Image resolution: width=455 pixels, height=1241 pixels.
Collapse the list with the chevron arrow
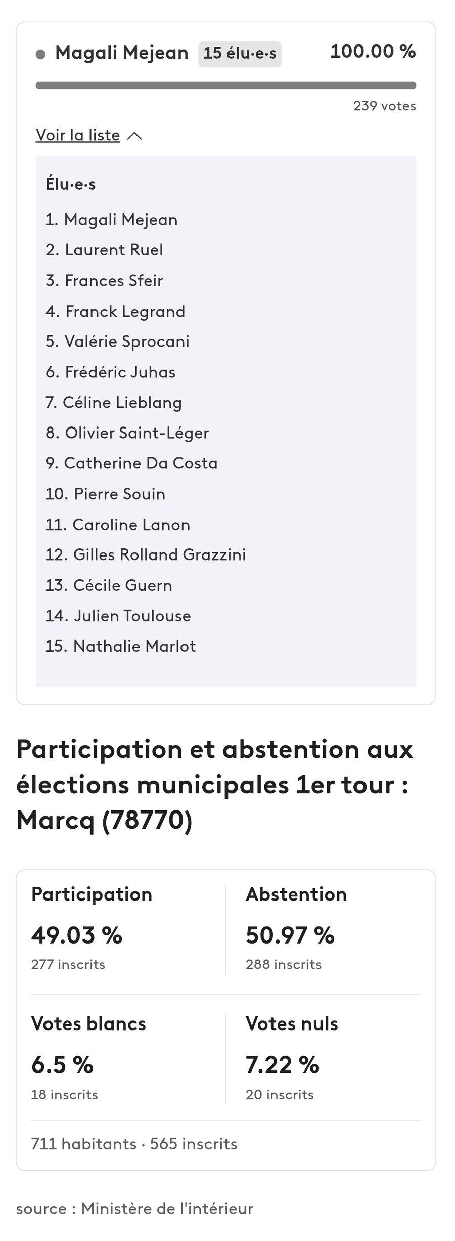(134, 136)
